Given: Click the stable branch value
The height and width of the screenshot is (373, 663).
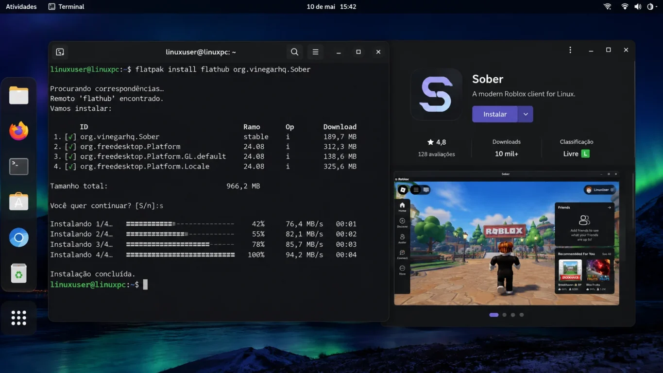Looking at the screenshot, I should click(x=256, y=137).
